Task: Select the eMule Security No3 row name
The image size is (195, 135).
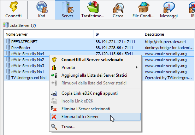Action: click(x=28, y=66)
